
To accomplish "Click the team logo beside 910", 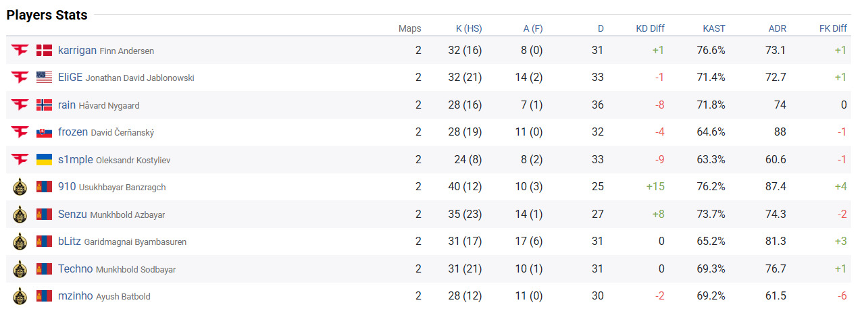I will pos(20,187).
